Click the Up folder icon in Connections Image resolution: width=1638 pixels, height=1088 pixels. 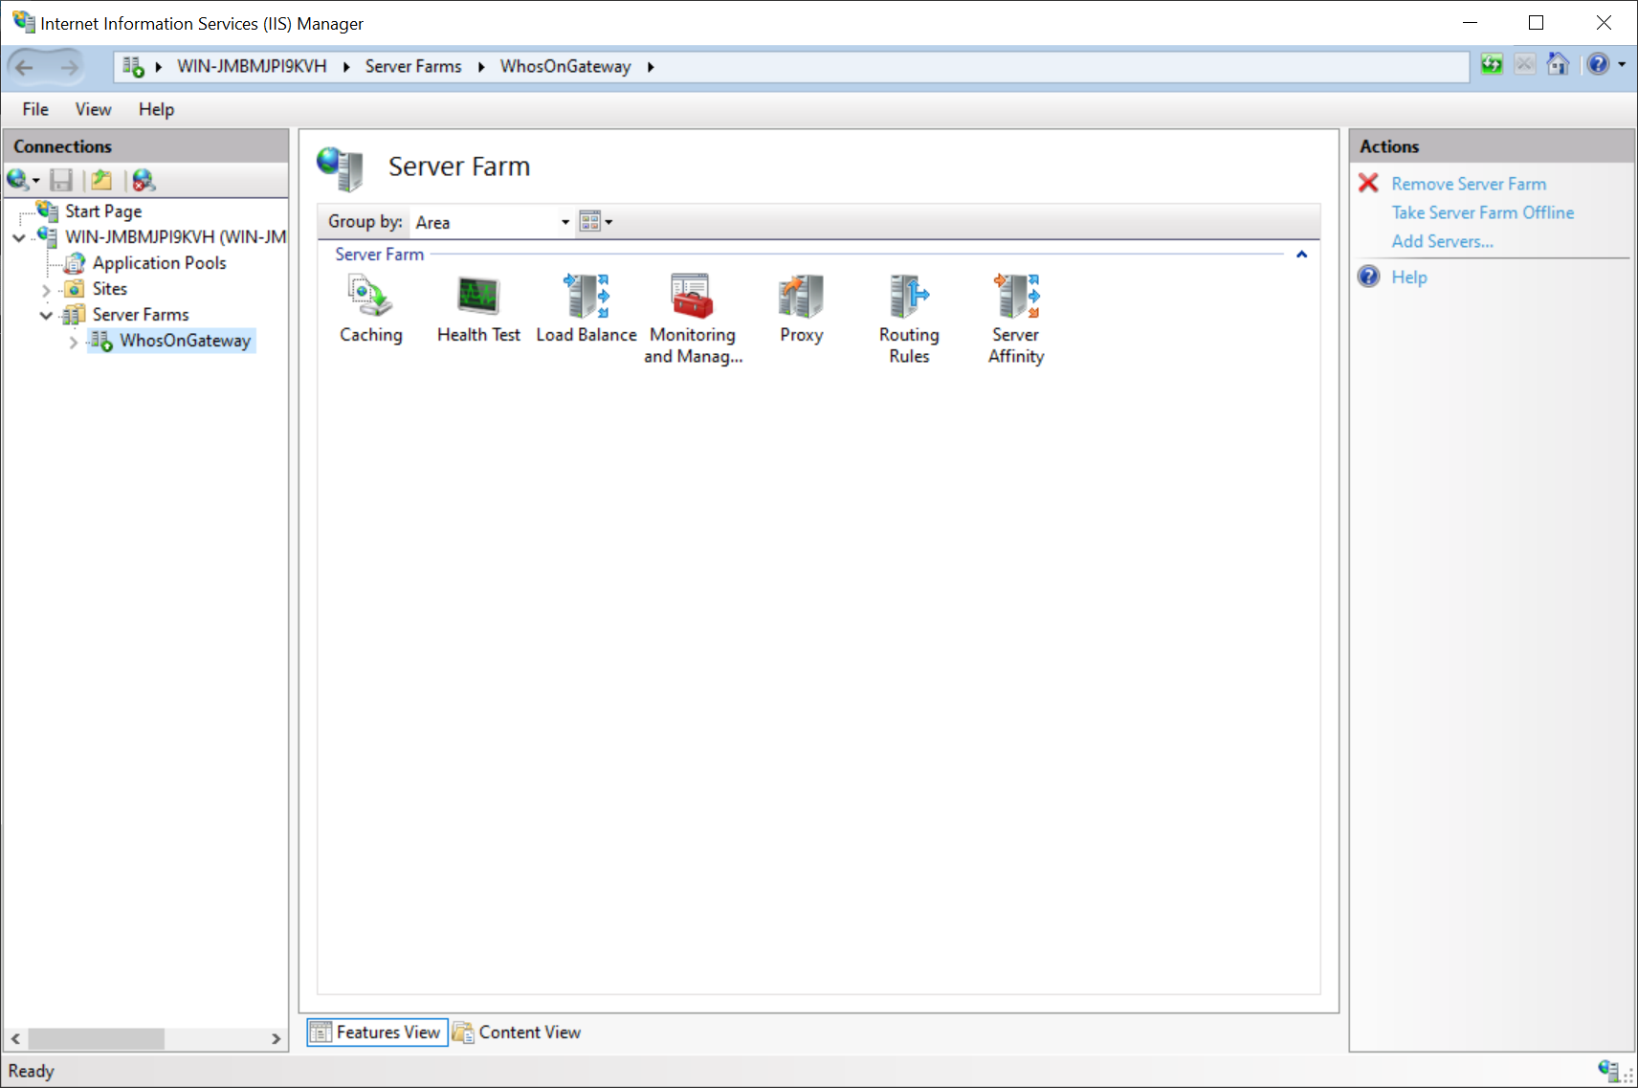point(101,180)
